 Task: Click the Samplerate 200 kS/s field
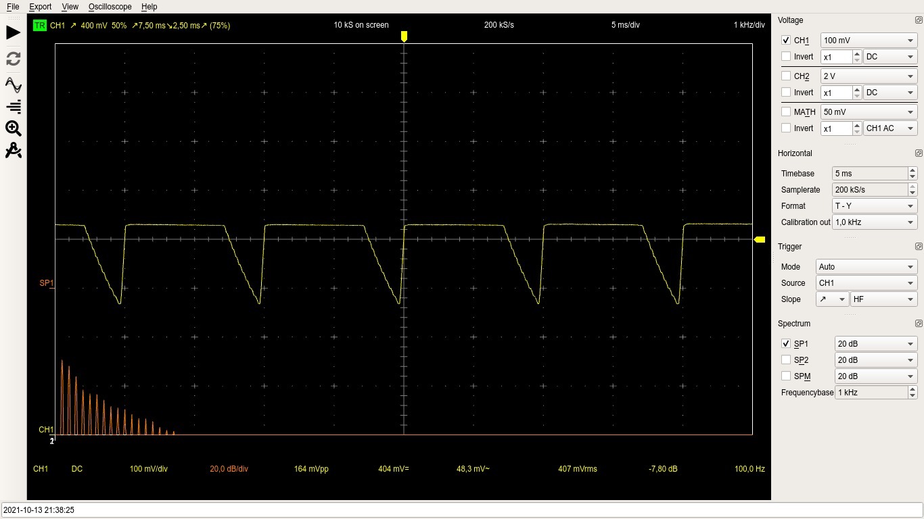(869, 190)
